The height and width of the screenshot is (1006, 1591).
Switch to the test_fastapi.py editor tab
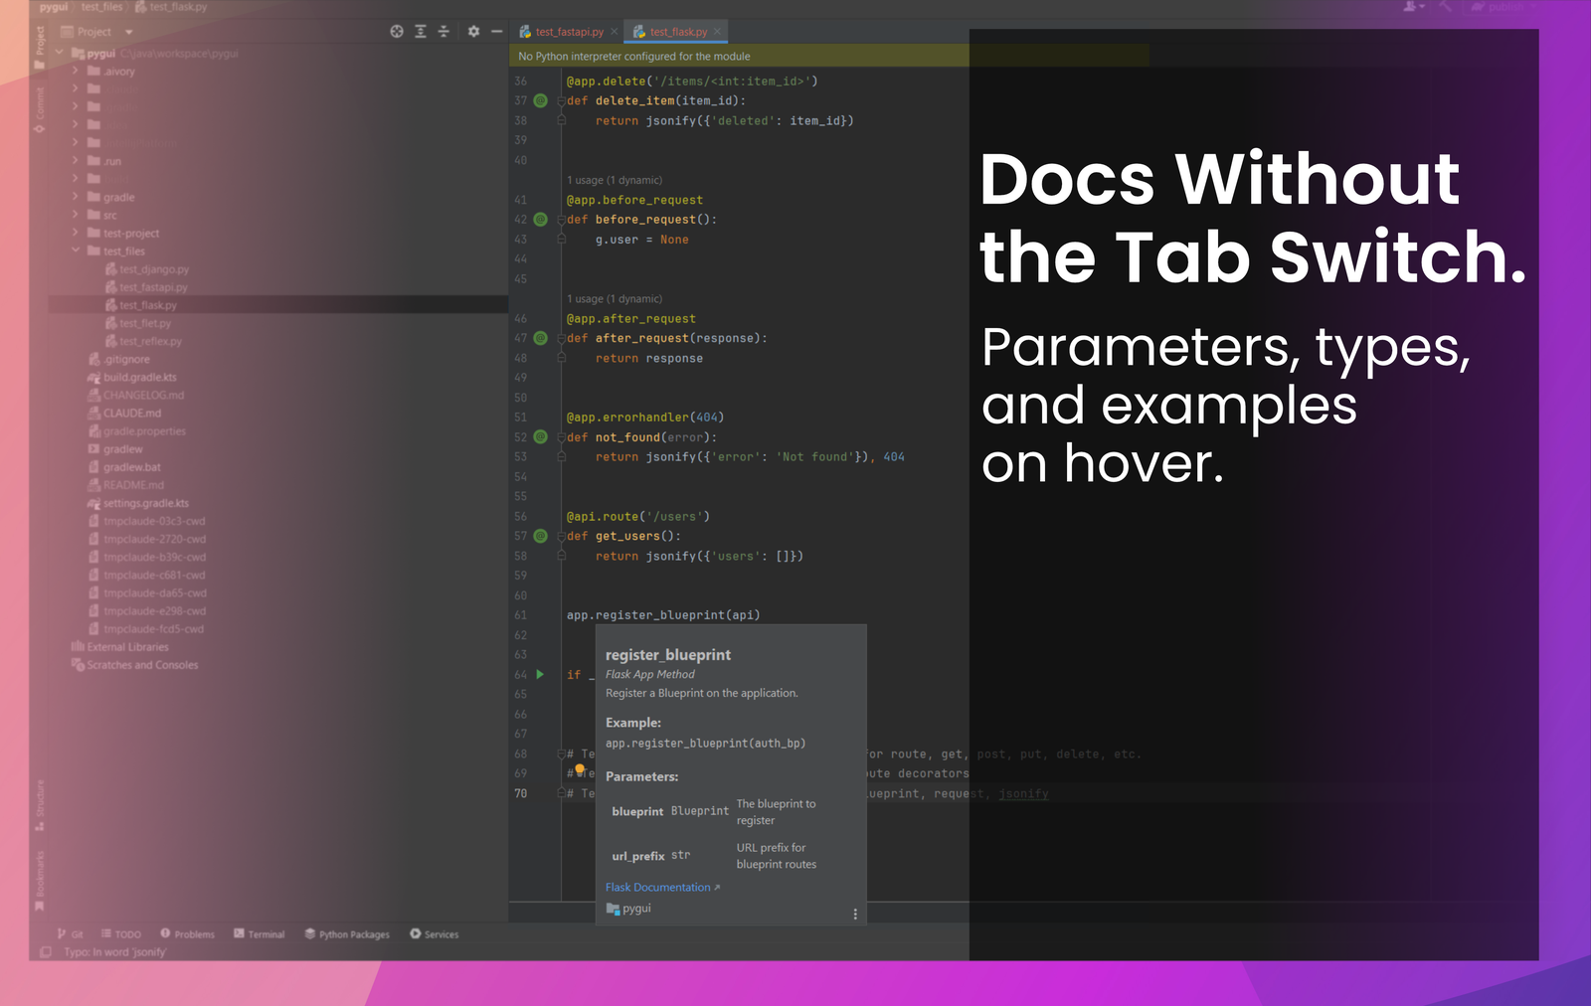(569, 32)
